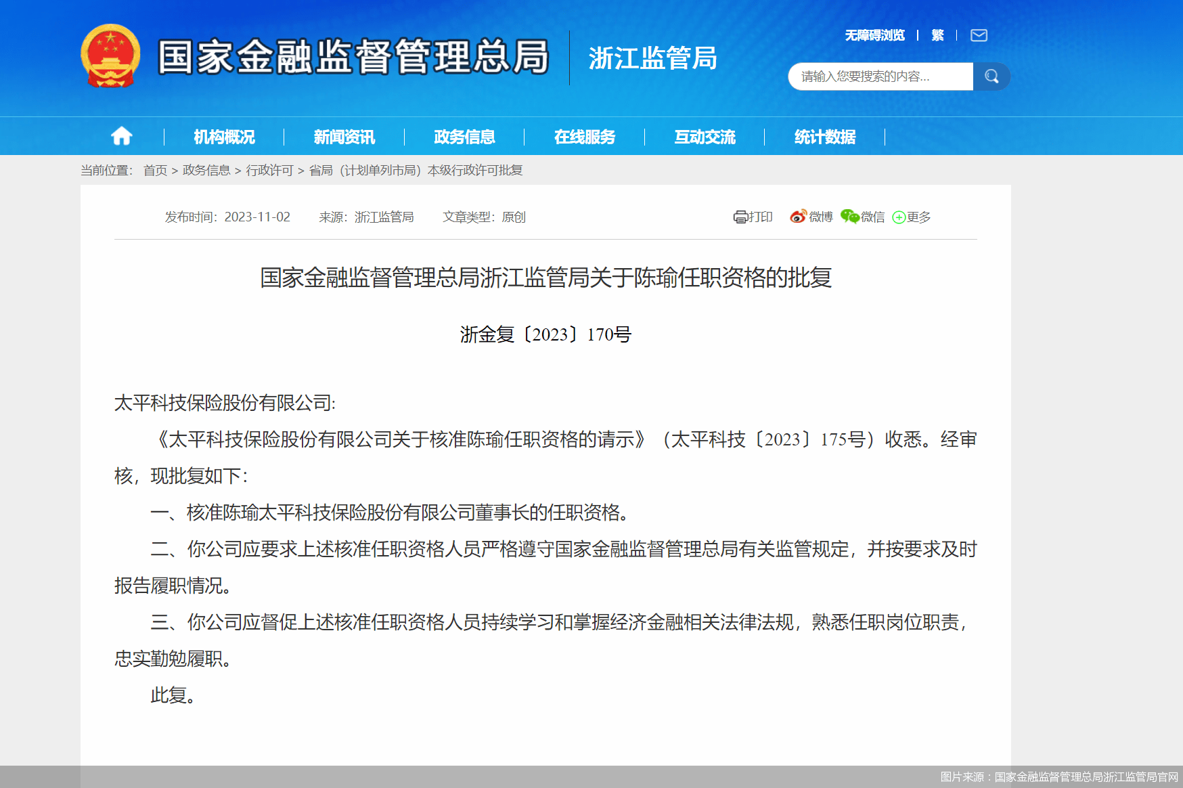Open 省局本级行政许可批复 breadcrumb link
The width and height of the screenshot is (1183, 788).
416,171
